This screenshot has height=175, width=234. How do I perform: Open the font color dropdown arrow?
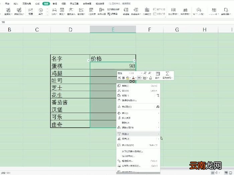pos(136,78)
